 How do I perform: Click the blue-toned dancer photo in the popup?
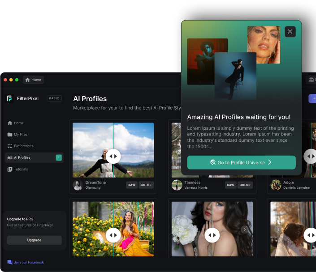tap(235, 76)
